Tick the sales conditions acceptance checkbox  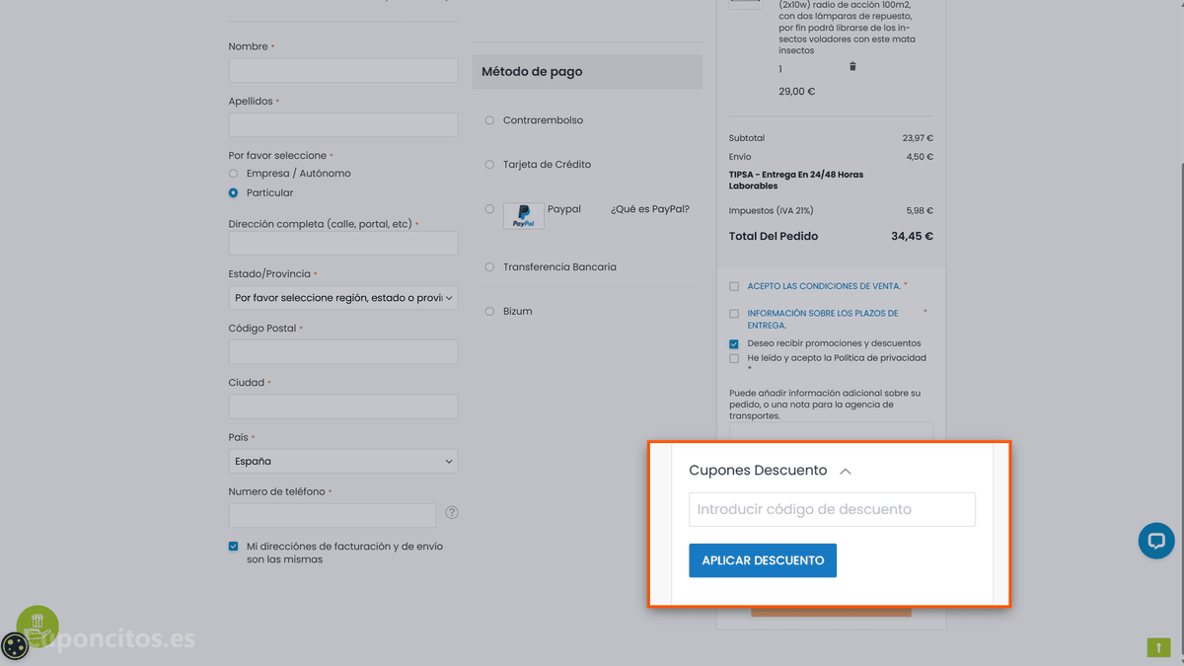coord(734,286)
